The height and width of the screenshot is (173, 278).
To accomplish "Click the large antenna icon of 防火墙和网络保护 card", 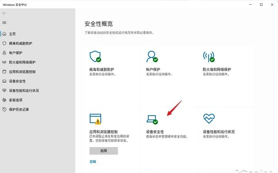I will [209, 57].
